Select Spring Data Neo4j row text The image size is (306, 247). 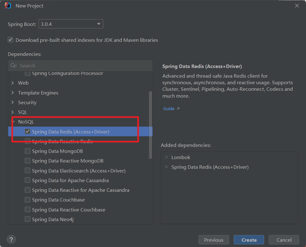pos(53,220)
